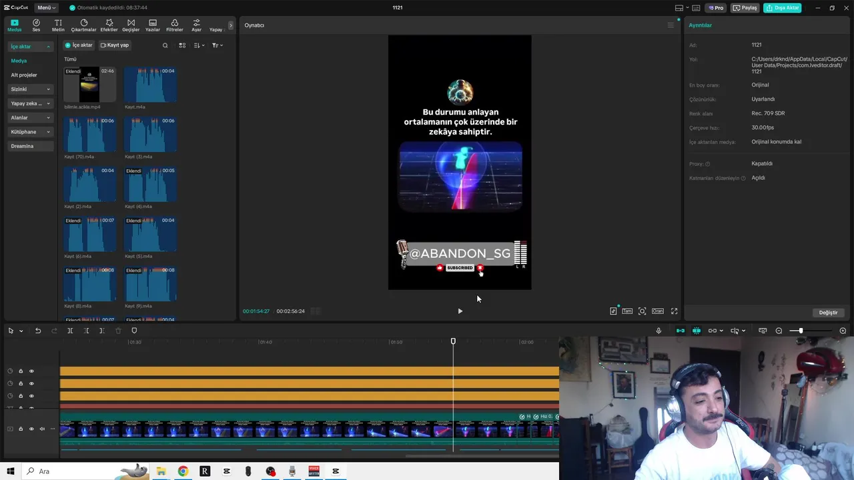The height and width of the screenshot is (480, 854).
Task: Open the Efektler effects tab
Action: 109,25
